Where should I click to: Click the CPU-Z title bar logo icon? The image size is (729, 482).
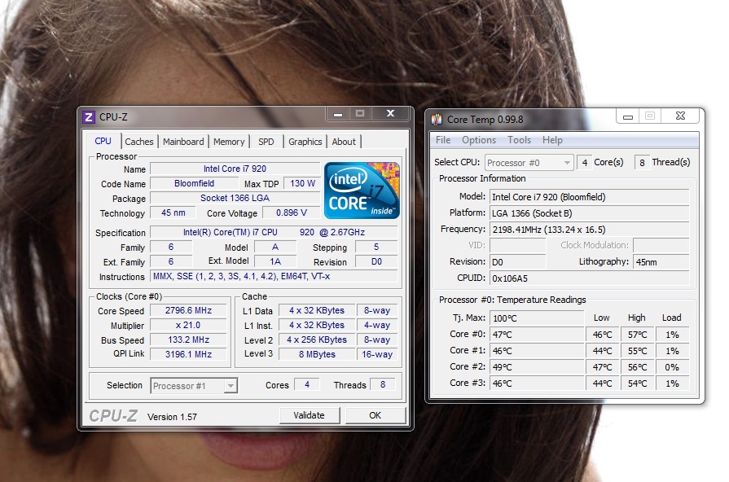pos(88,116)
